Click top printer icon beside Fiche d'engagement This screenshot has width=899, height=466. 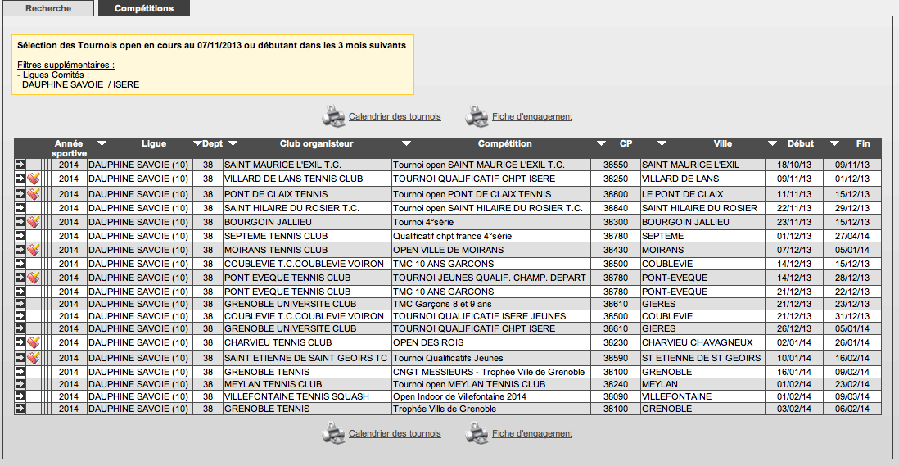pos(477,115)
